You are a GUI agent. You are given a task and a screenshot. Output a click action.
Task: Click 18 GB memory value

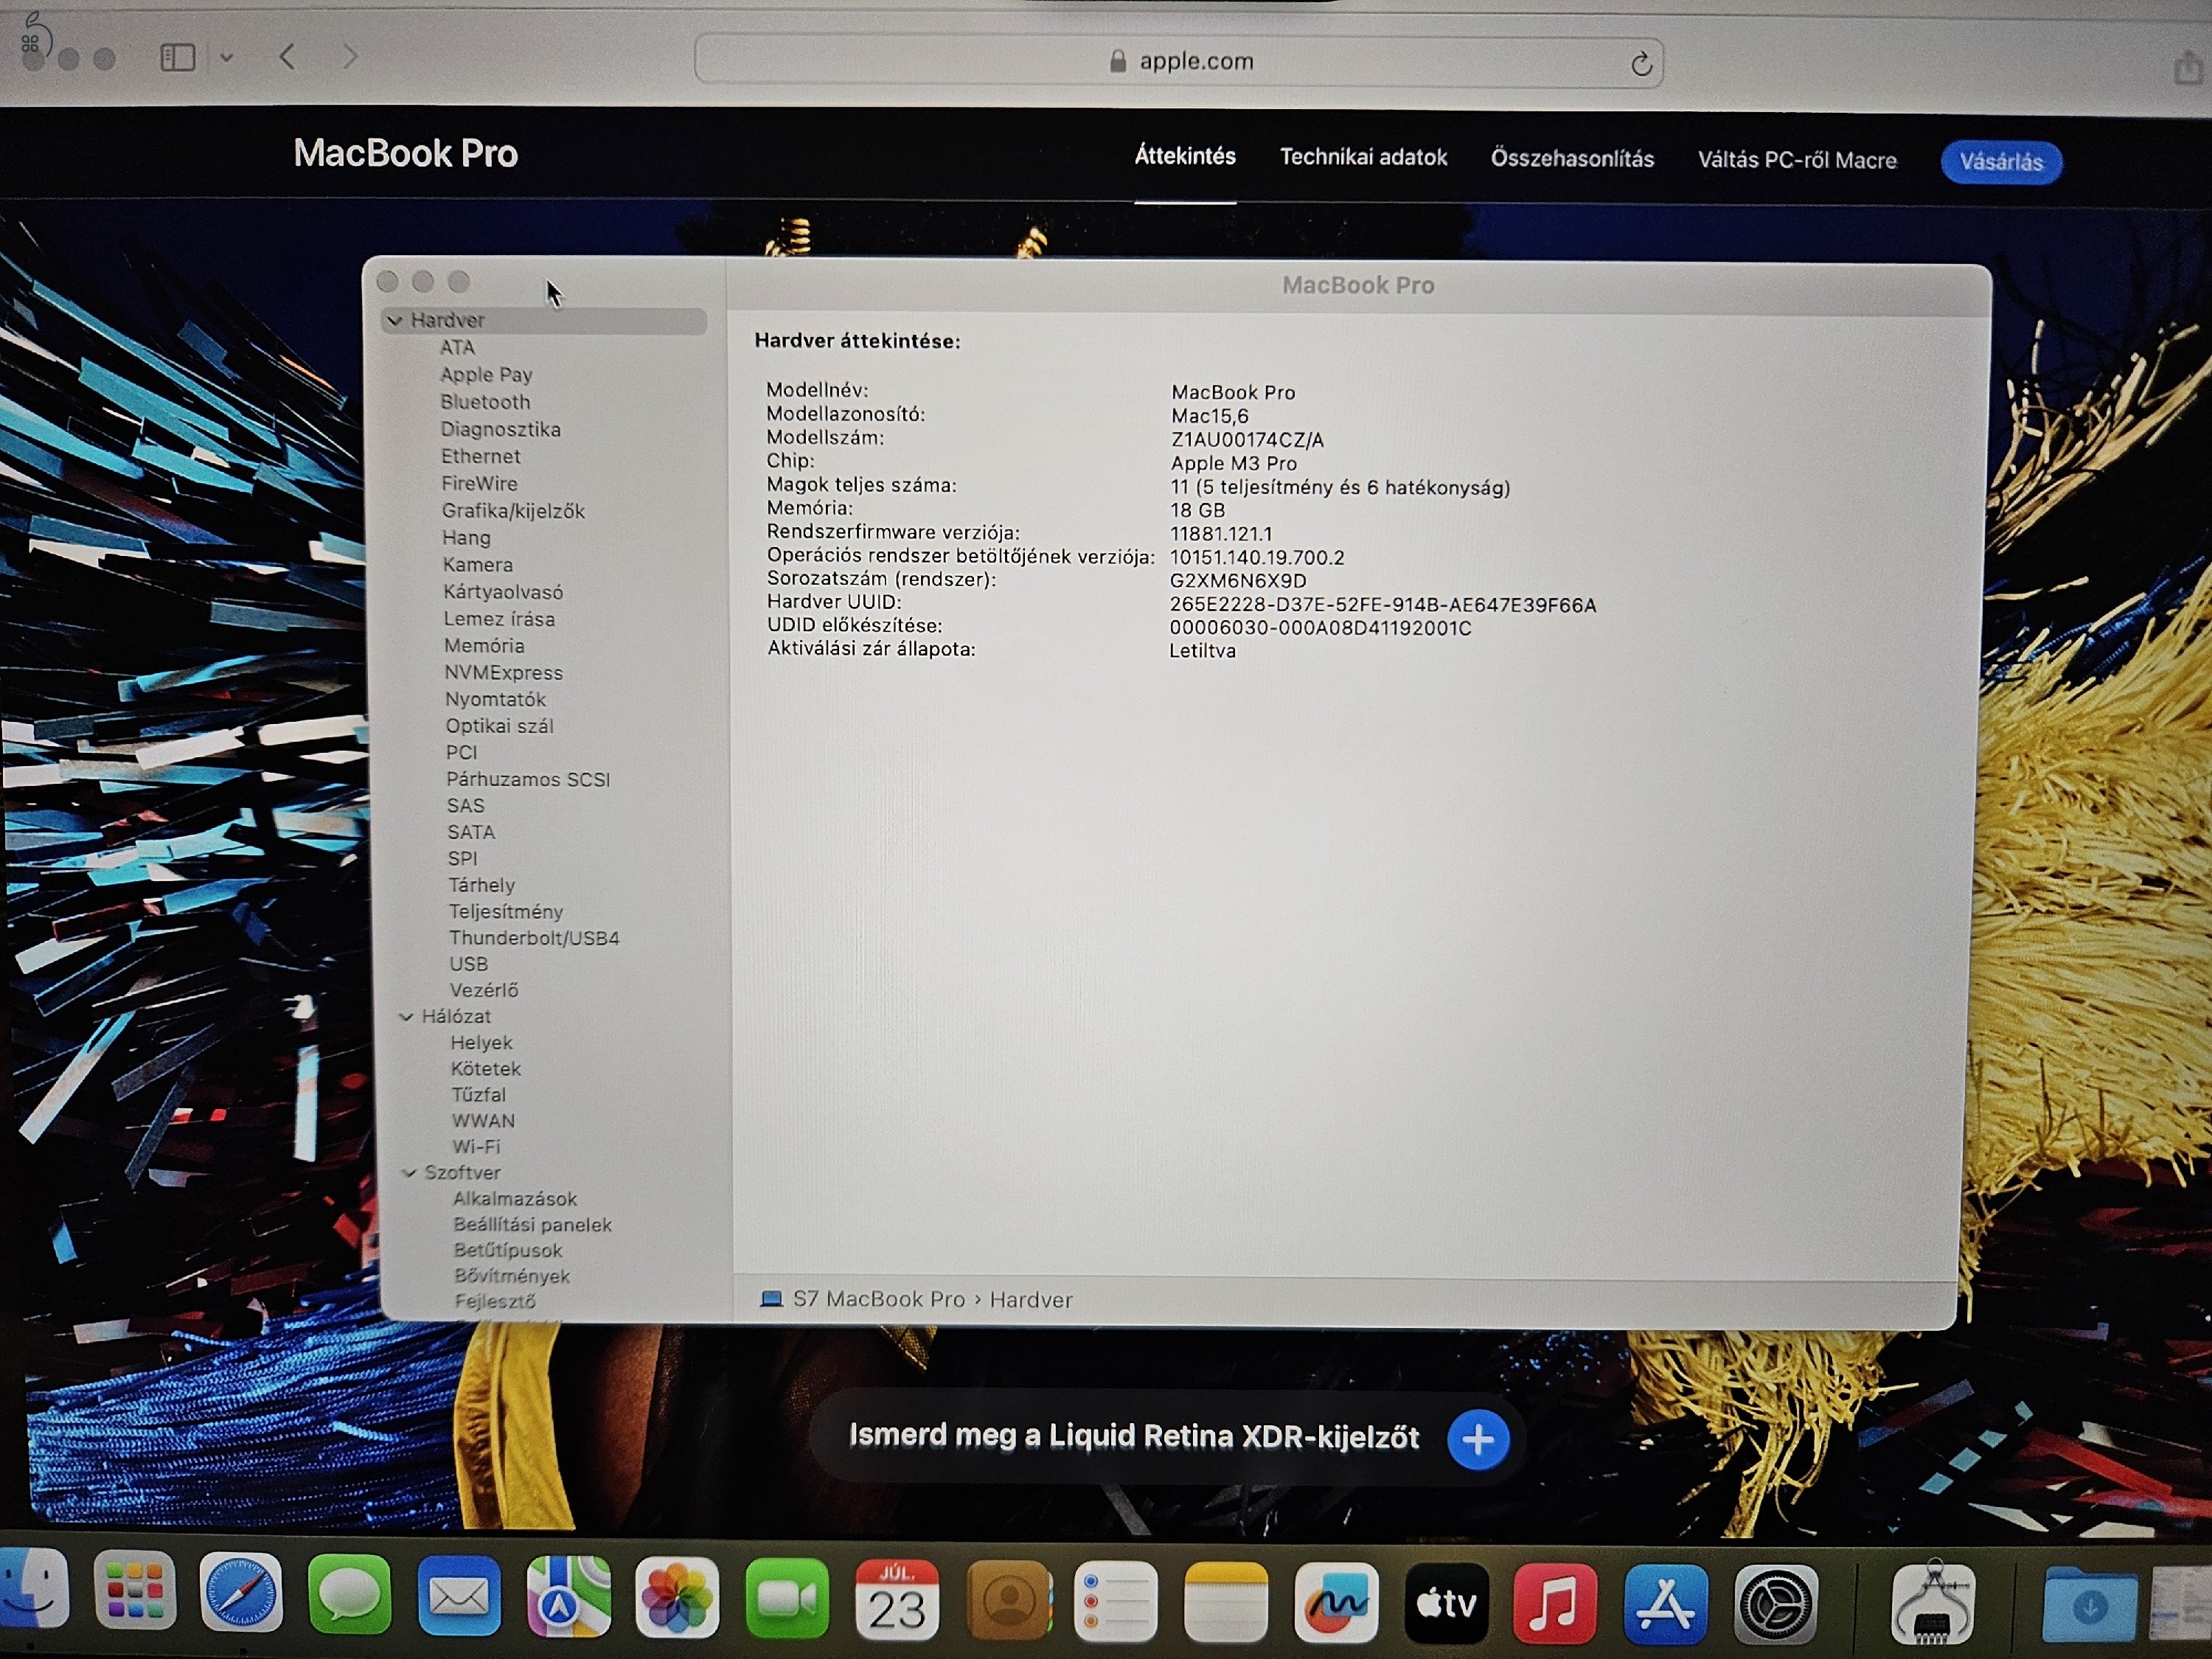pyautogui.click(x=1197, y=510)
